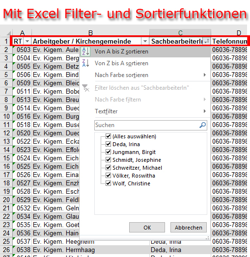Select column A header

tap(22, 33)
